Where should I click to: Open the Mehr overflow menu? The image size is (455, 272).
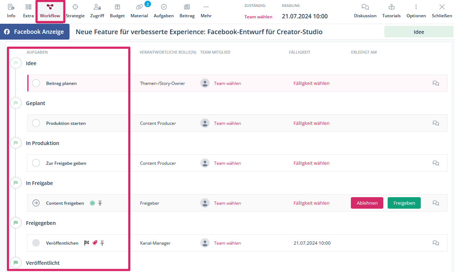pos(206,11)
